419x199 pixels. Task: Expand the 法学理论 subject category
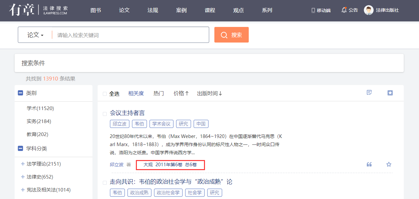(x=23, y=164)
